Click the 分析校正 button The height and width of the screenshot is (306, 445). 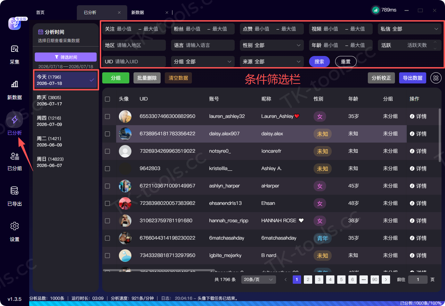click(381, 78)
